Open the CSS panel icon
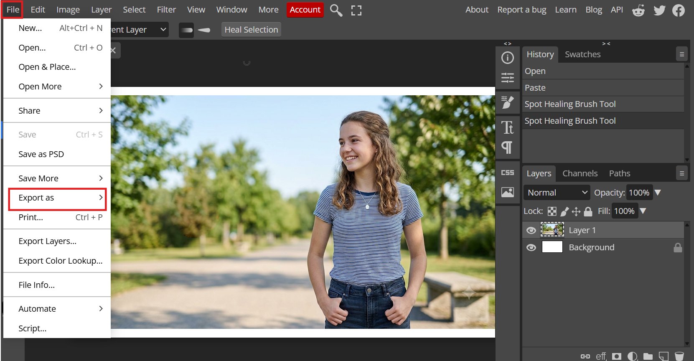The height and width of the screenshot is (361, 694). click(508, 173)
